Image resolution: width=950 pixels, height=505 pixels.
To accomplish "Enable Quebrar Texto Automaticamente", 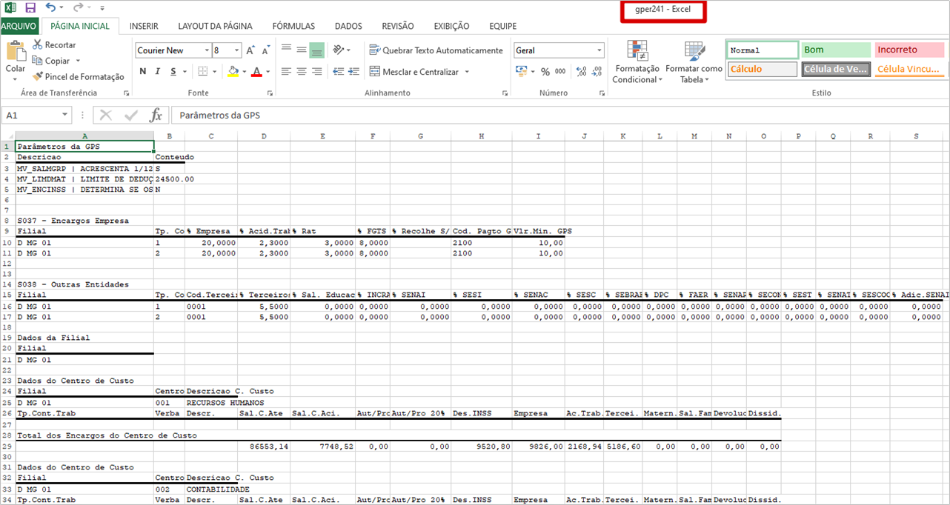I will [436, 50].
